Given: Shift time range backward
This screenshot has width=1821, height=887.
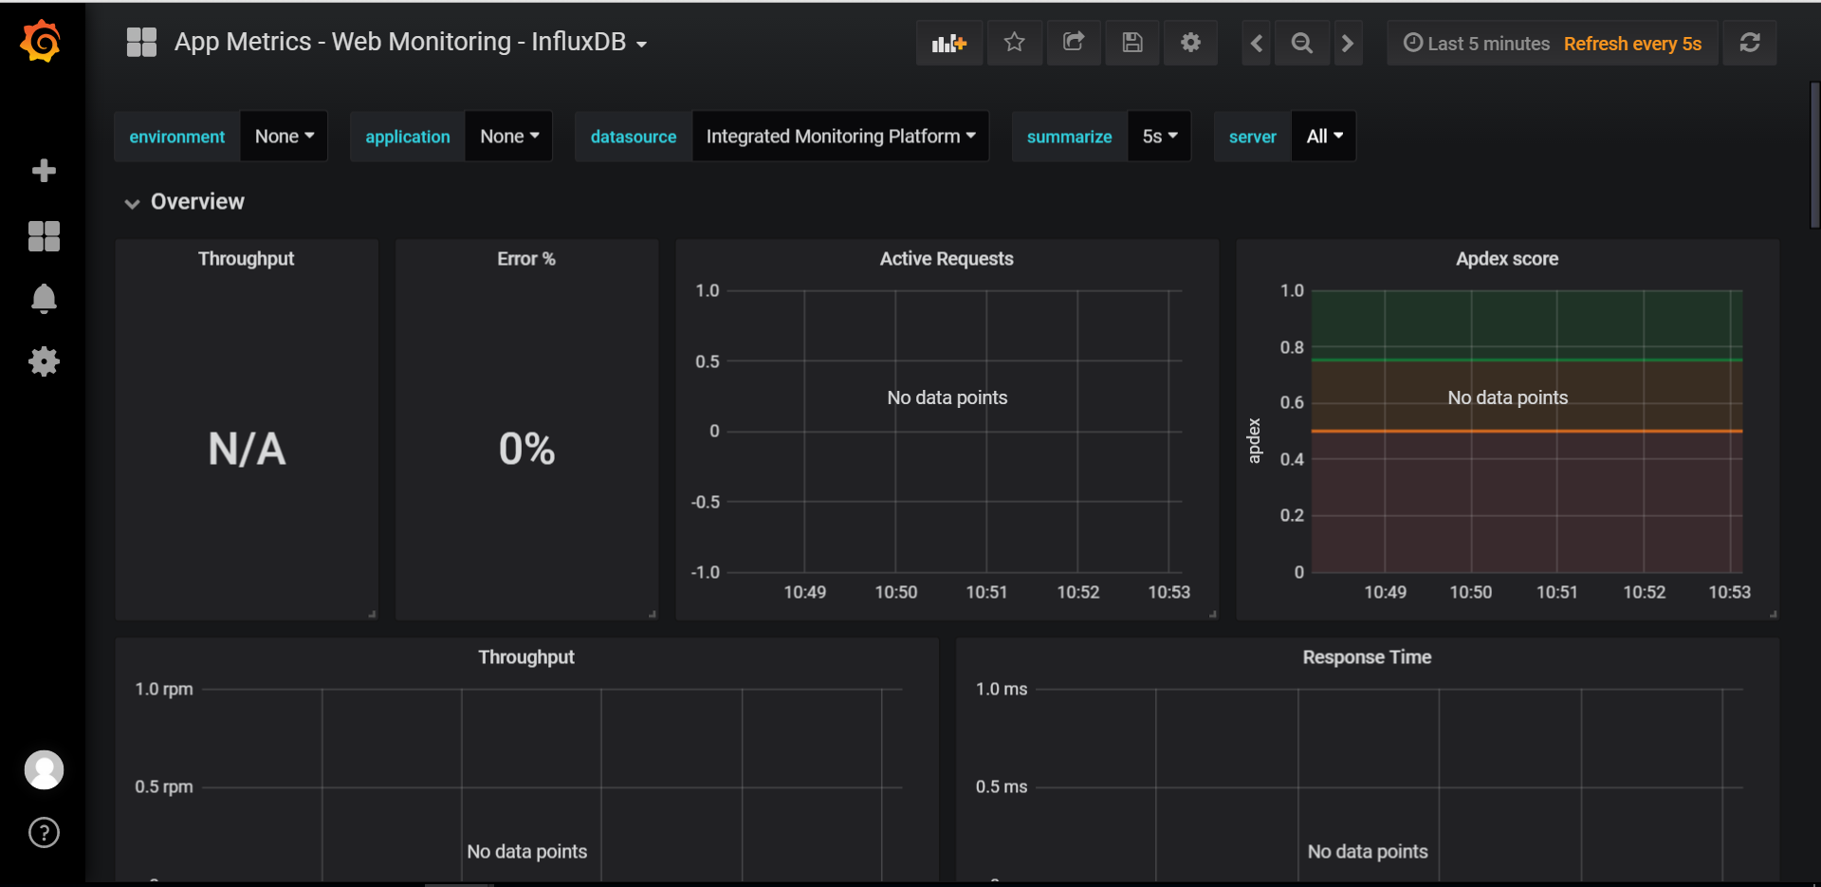Looking at the screenshot, I should point(1257,43).
